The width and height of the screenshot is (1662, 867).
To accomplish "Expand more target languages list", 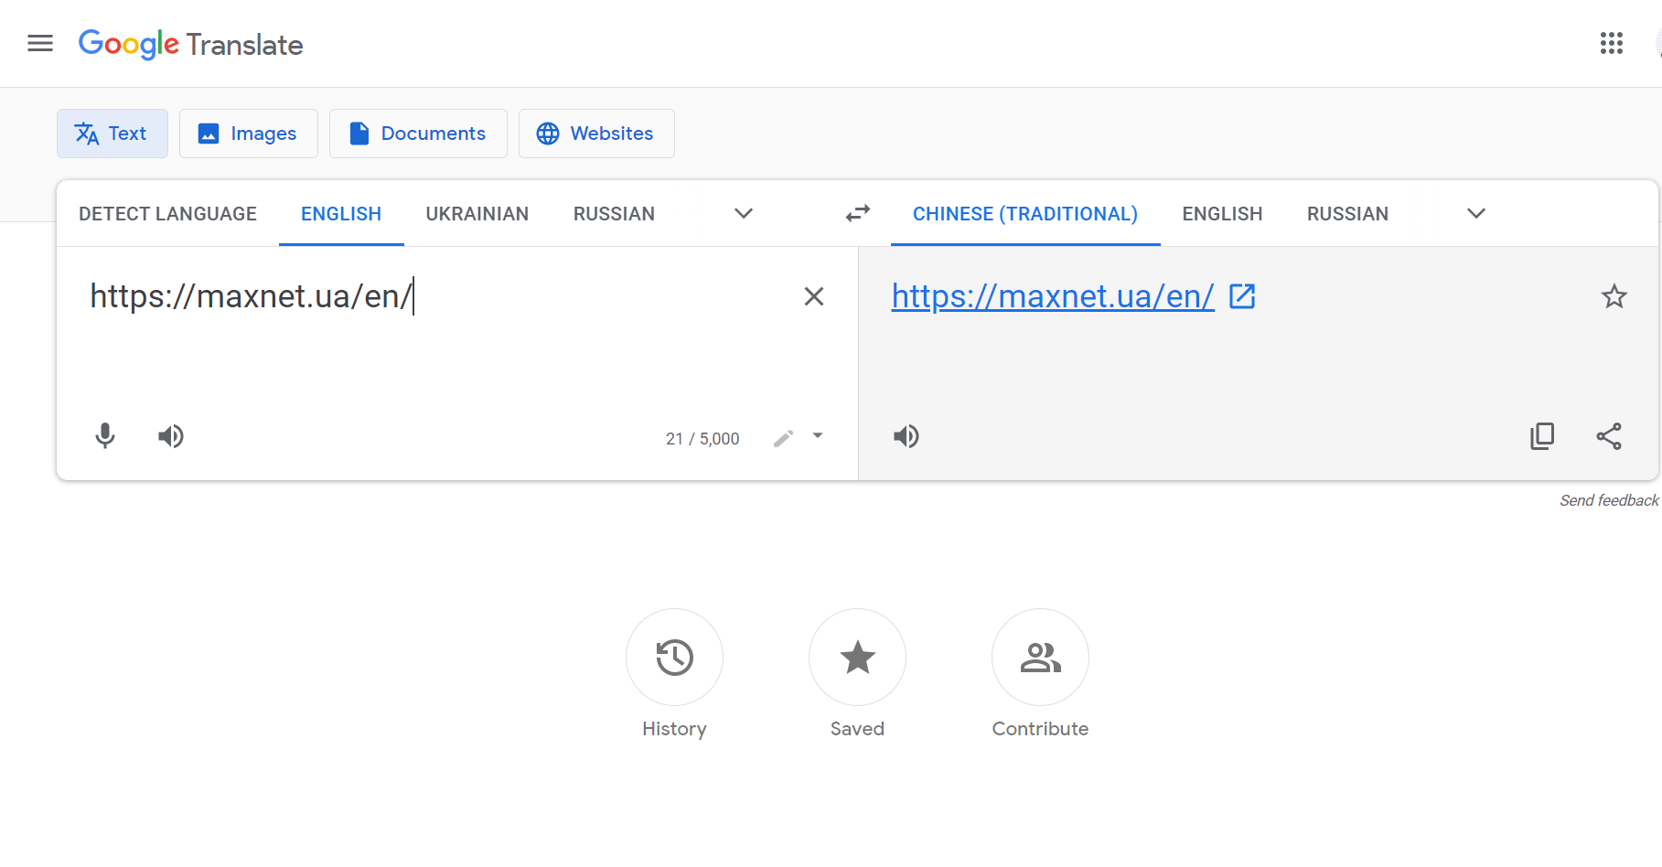I will pos(1476,214).
